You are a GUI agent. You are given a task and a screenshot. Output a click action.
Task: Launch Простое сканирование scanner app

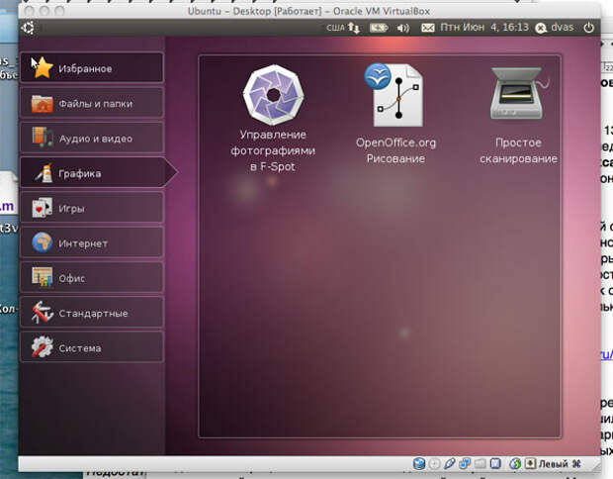point(518,116)
